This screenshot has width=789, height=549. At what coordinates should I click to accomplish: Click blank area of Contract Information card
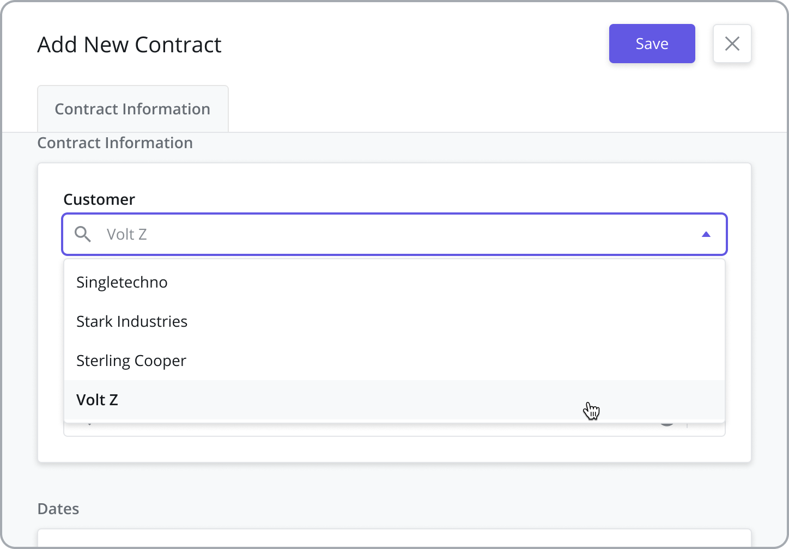[394, 450]
